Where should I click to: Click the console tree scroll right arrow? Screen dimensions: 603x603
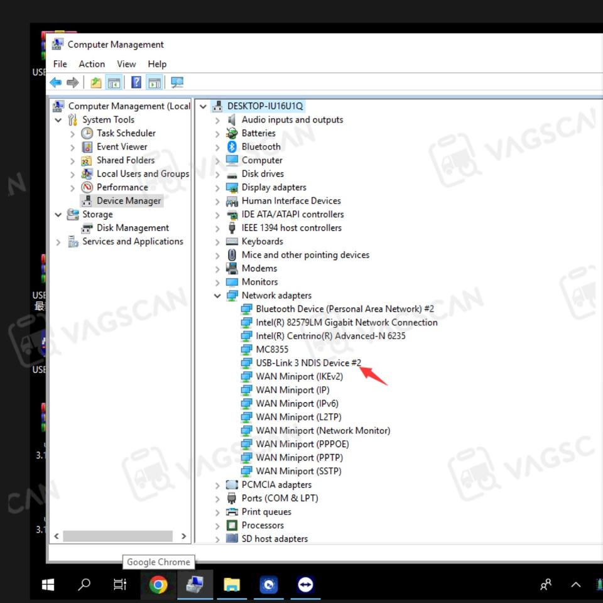[183, 536]
